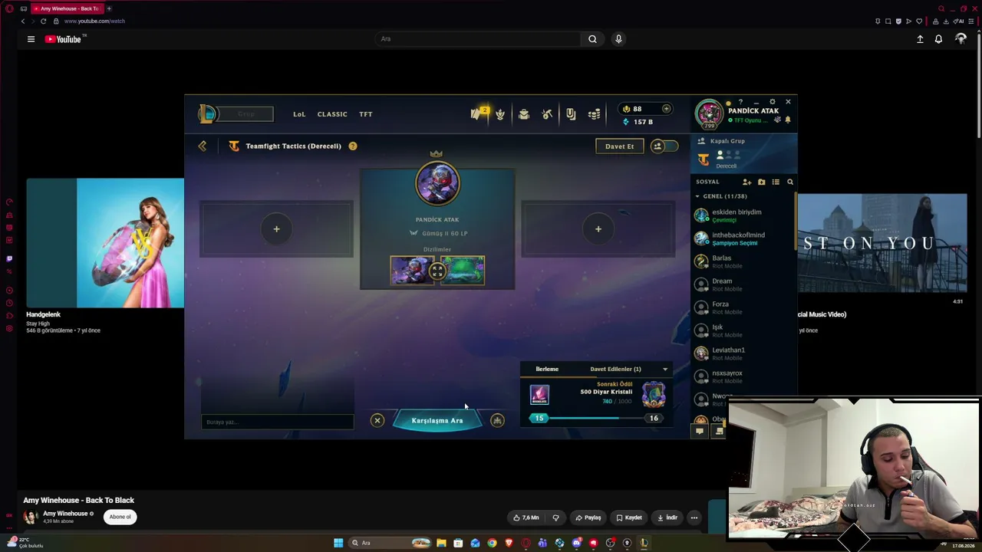Select friend nsxsayrox in the list
This screenshot has width=982, height=552.
(x=743, y=376)
